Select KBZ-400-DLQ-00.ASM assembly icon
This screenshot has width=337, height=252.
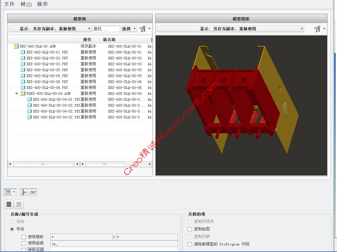coord(16,46)
